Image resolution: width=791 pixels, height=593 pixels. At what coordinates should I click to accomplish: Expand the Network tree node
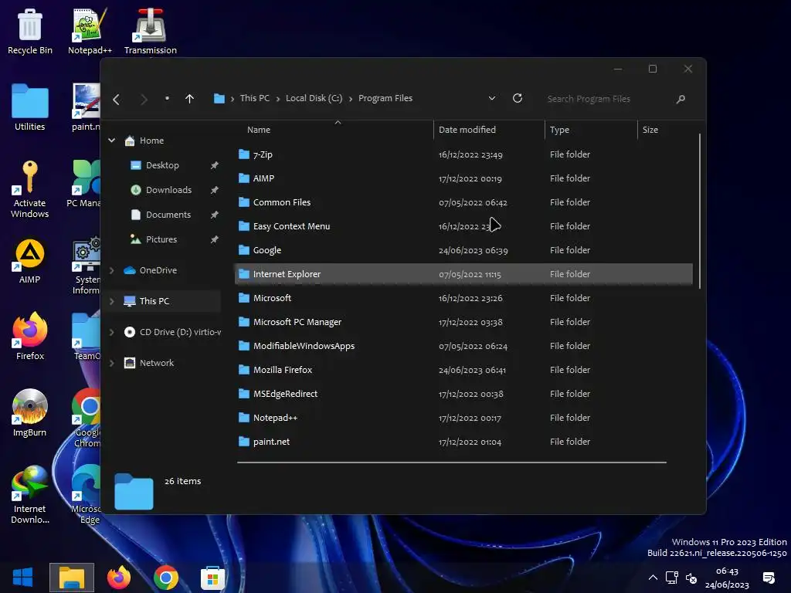[x=112, y=363]
